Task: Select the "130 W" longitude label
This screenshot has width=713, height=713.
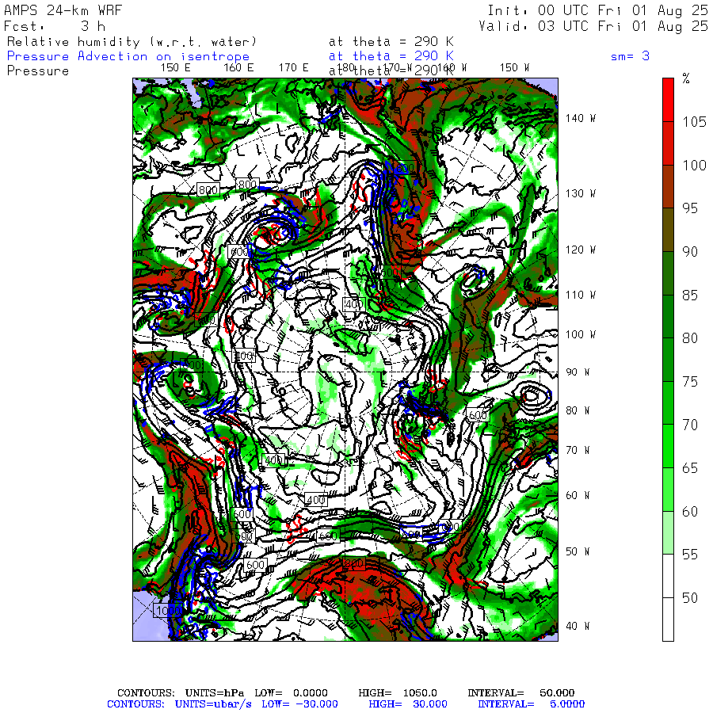Action: [580, 193]
